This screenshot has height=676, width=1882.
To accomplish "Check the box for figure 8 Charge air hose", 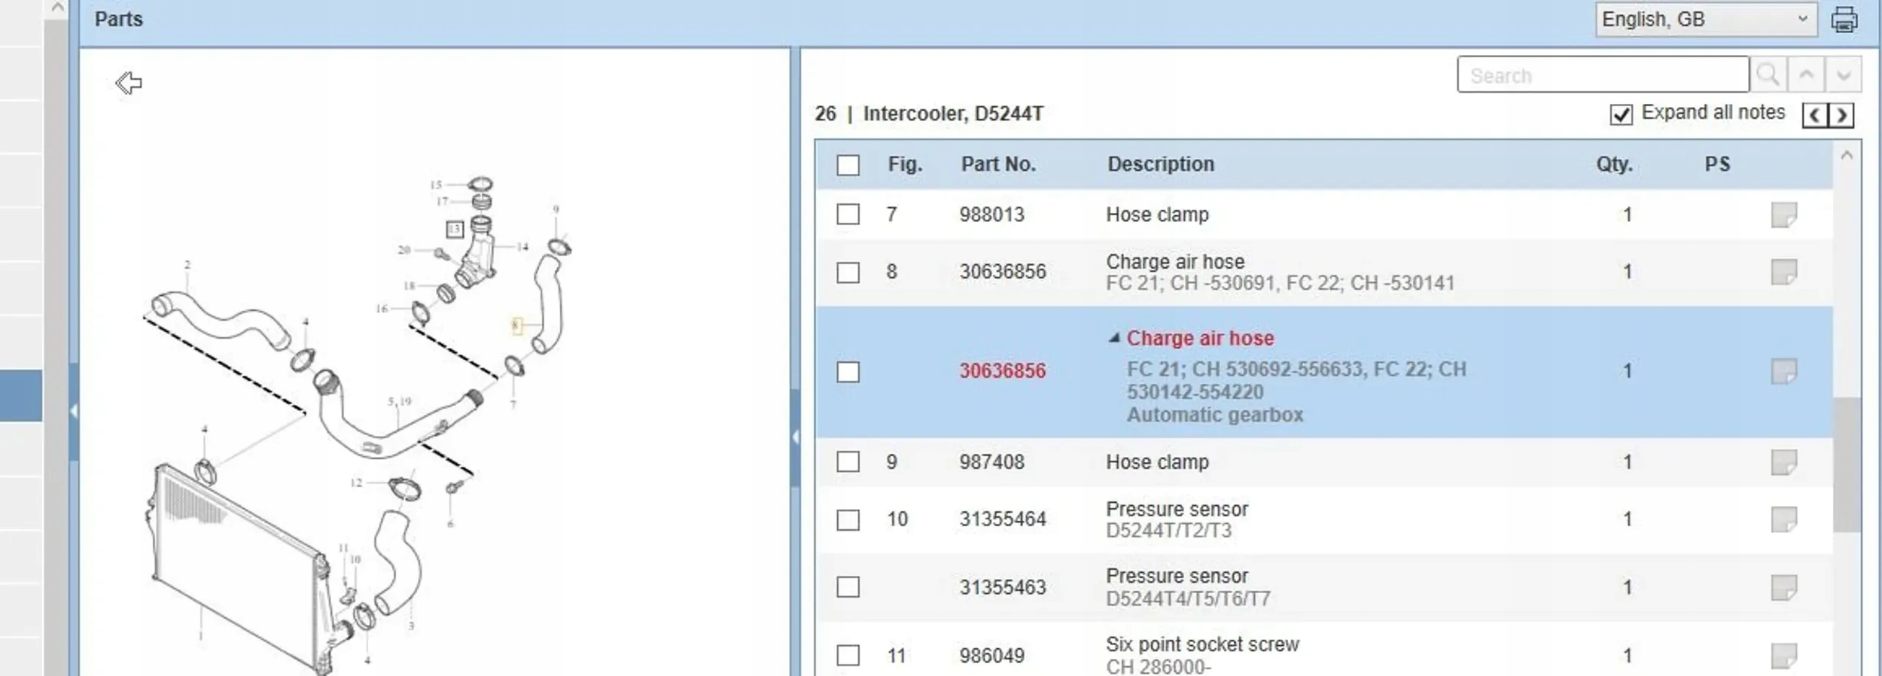I will (x=848, y=272).
